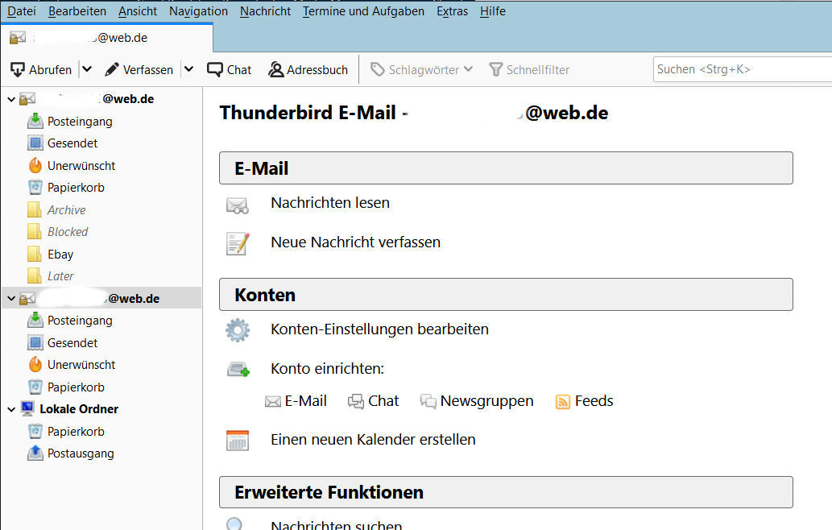832x530 pixels.
Task: Open the Hilfe menu
Action: click(492, 11)
